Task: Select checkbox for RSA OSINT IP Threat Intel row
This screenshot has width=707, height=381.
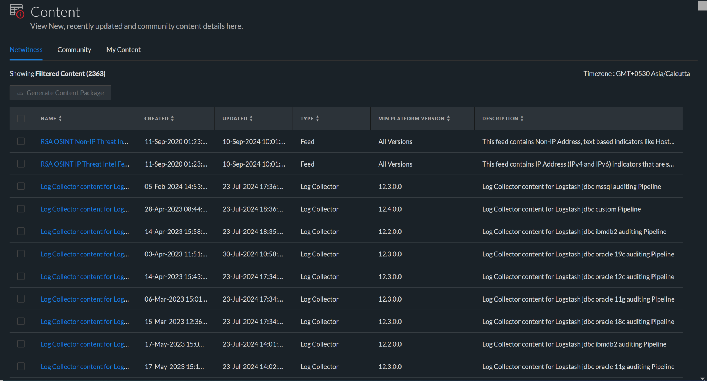Action: click(21, 164)
